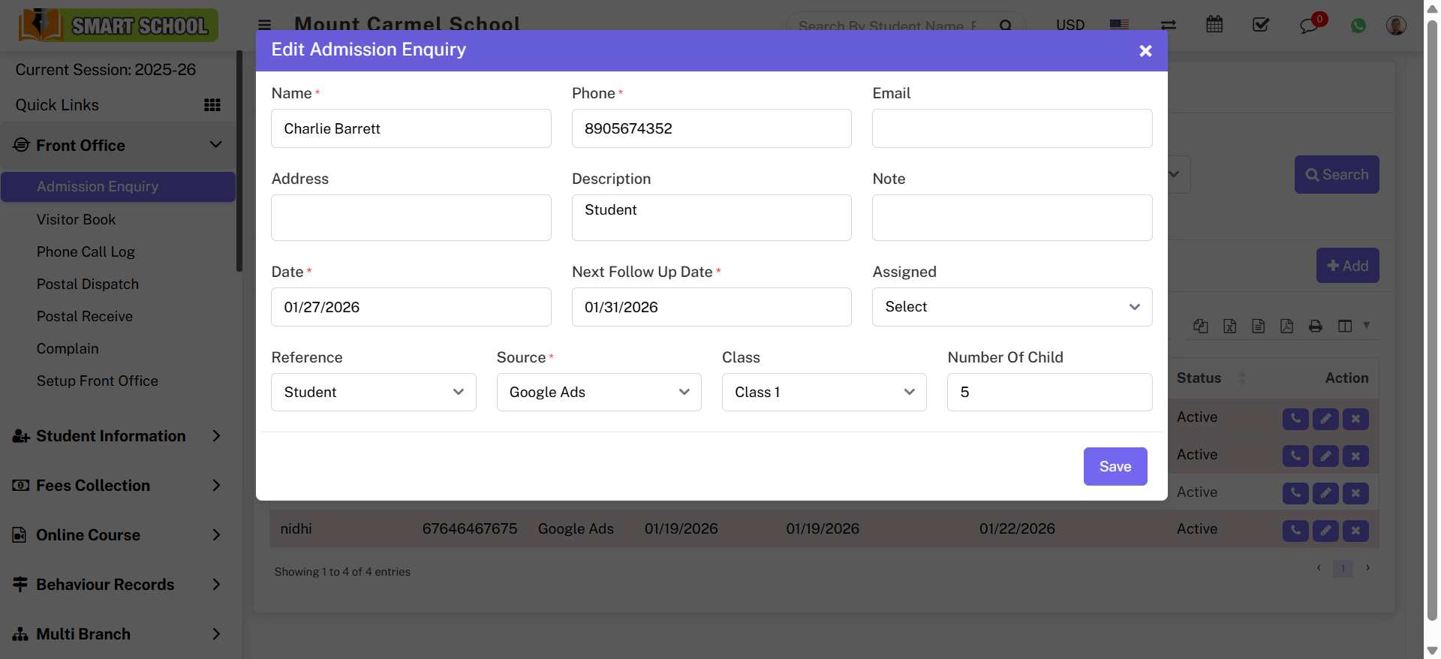Click the language flag icon

point(1119,25)
